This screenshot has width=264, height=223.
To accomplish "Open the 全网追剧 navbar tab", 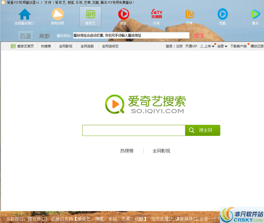I will pyautogui.click(x=87, y=46).
